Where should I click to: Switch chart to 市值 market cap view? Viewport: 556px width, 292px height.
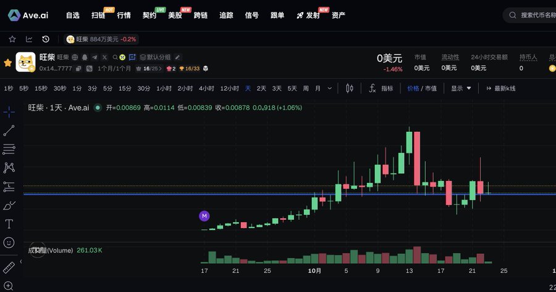click(x=431, y=88)
